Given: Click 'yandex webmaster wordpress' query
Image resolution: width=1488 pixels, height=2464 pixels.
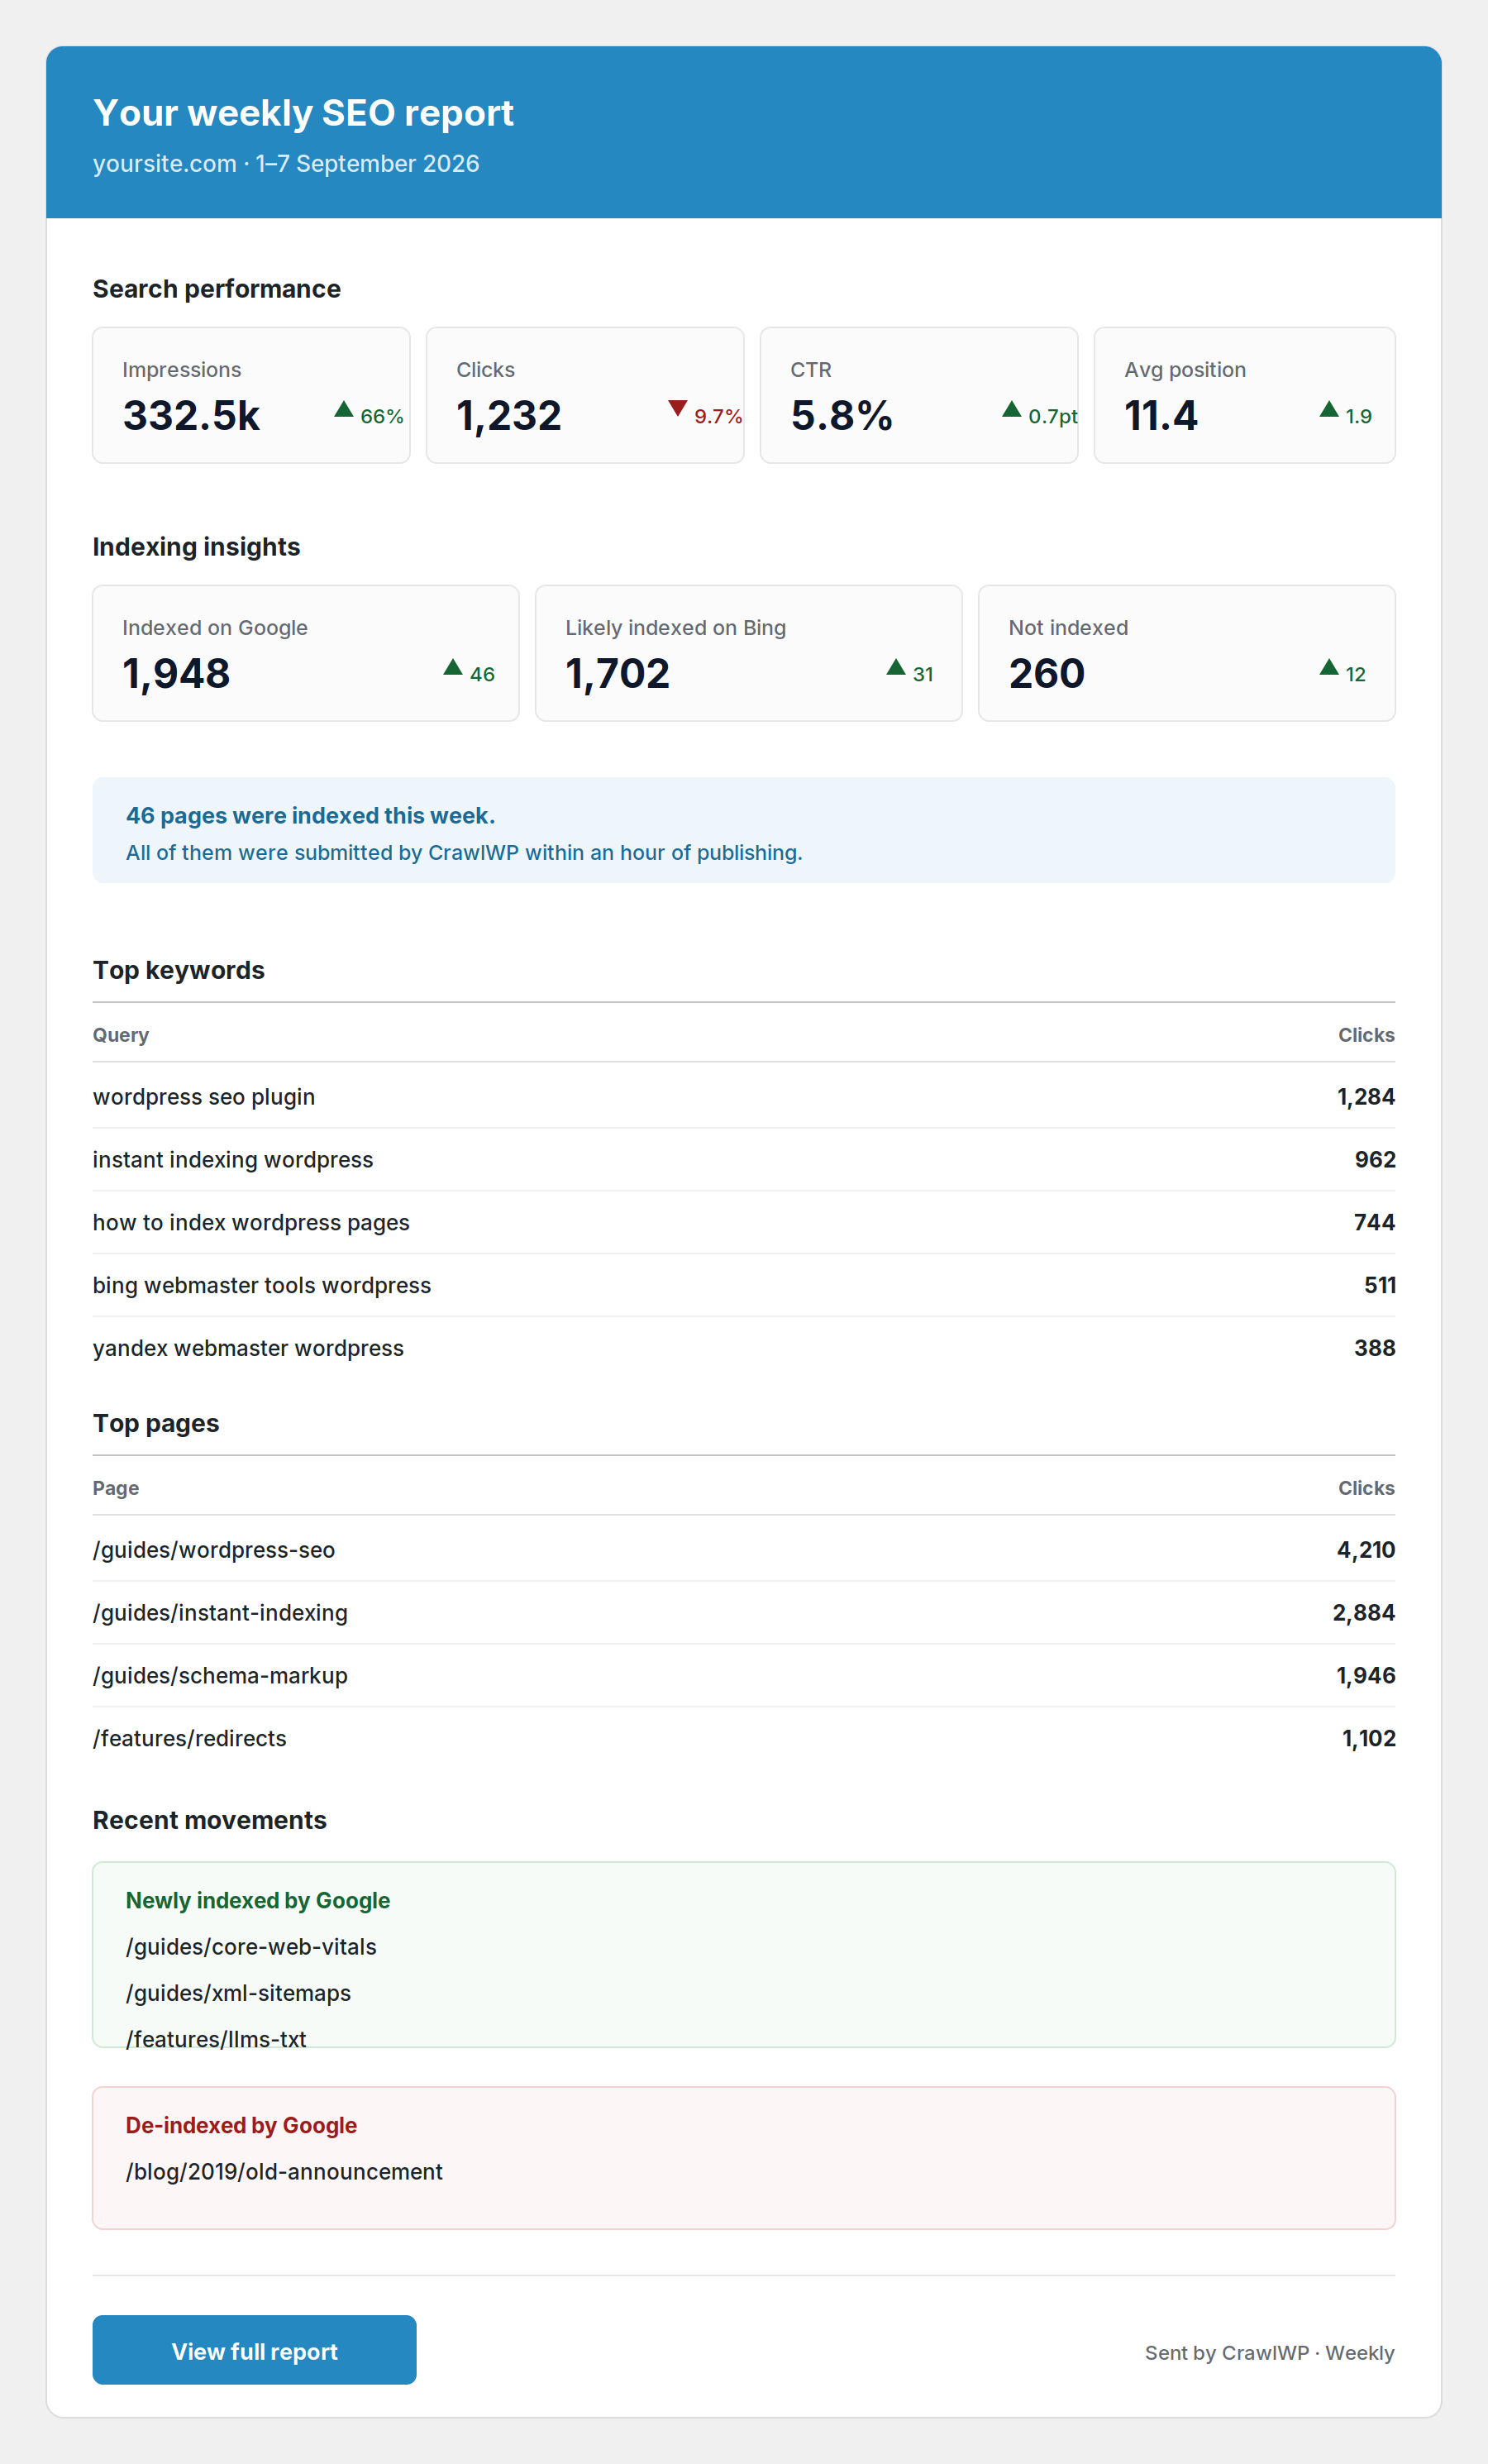Looking at the screenshot, I should [248, 1349].
